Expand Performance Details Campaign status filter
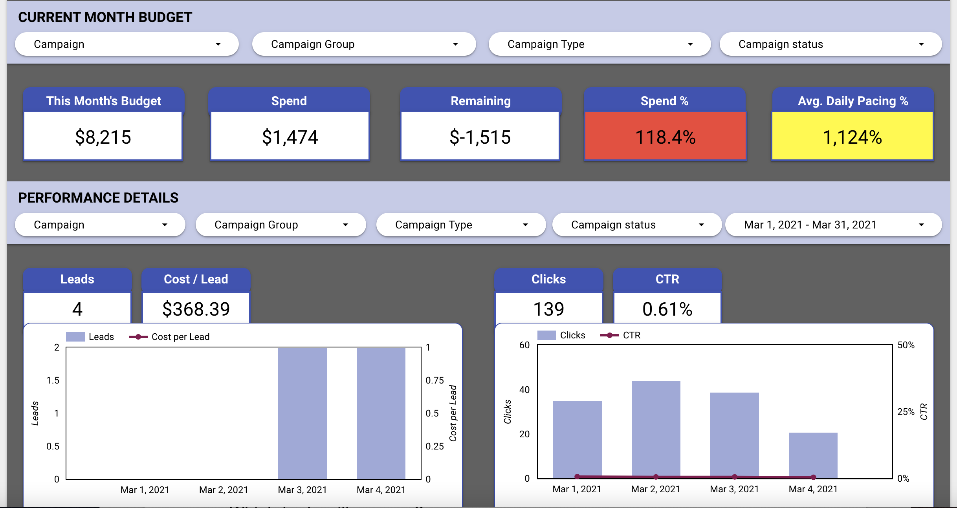Image resolution: width=957 pixels, height=508 pixels. (637, 225)
